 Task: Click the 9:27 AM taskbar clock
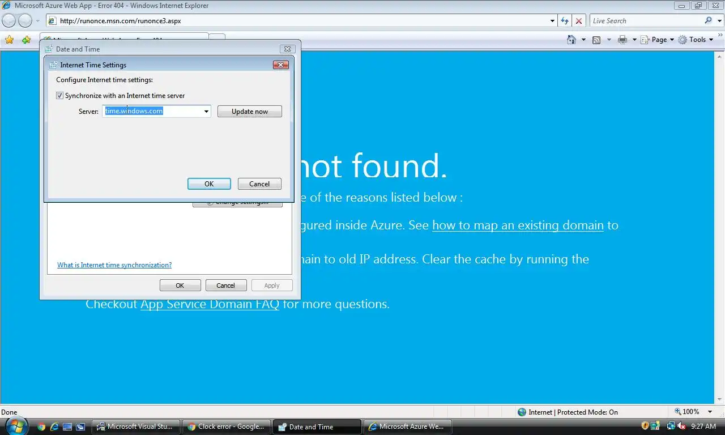tap(703, 427)
